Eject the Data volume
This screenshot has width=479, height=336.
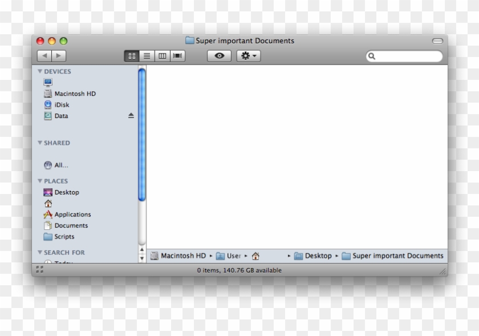tap(131, 115)
